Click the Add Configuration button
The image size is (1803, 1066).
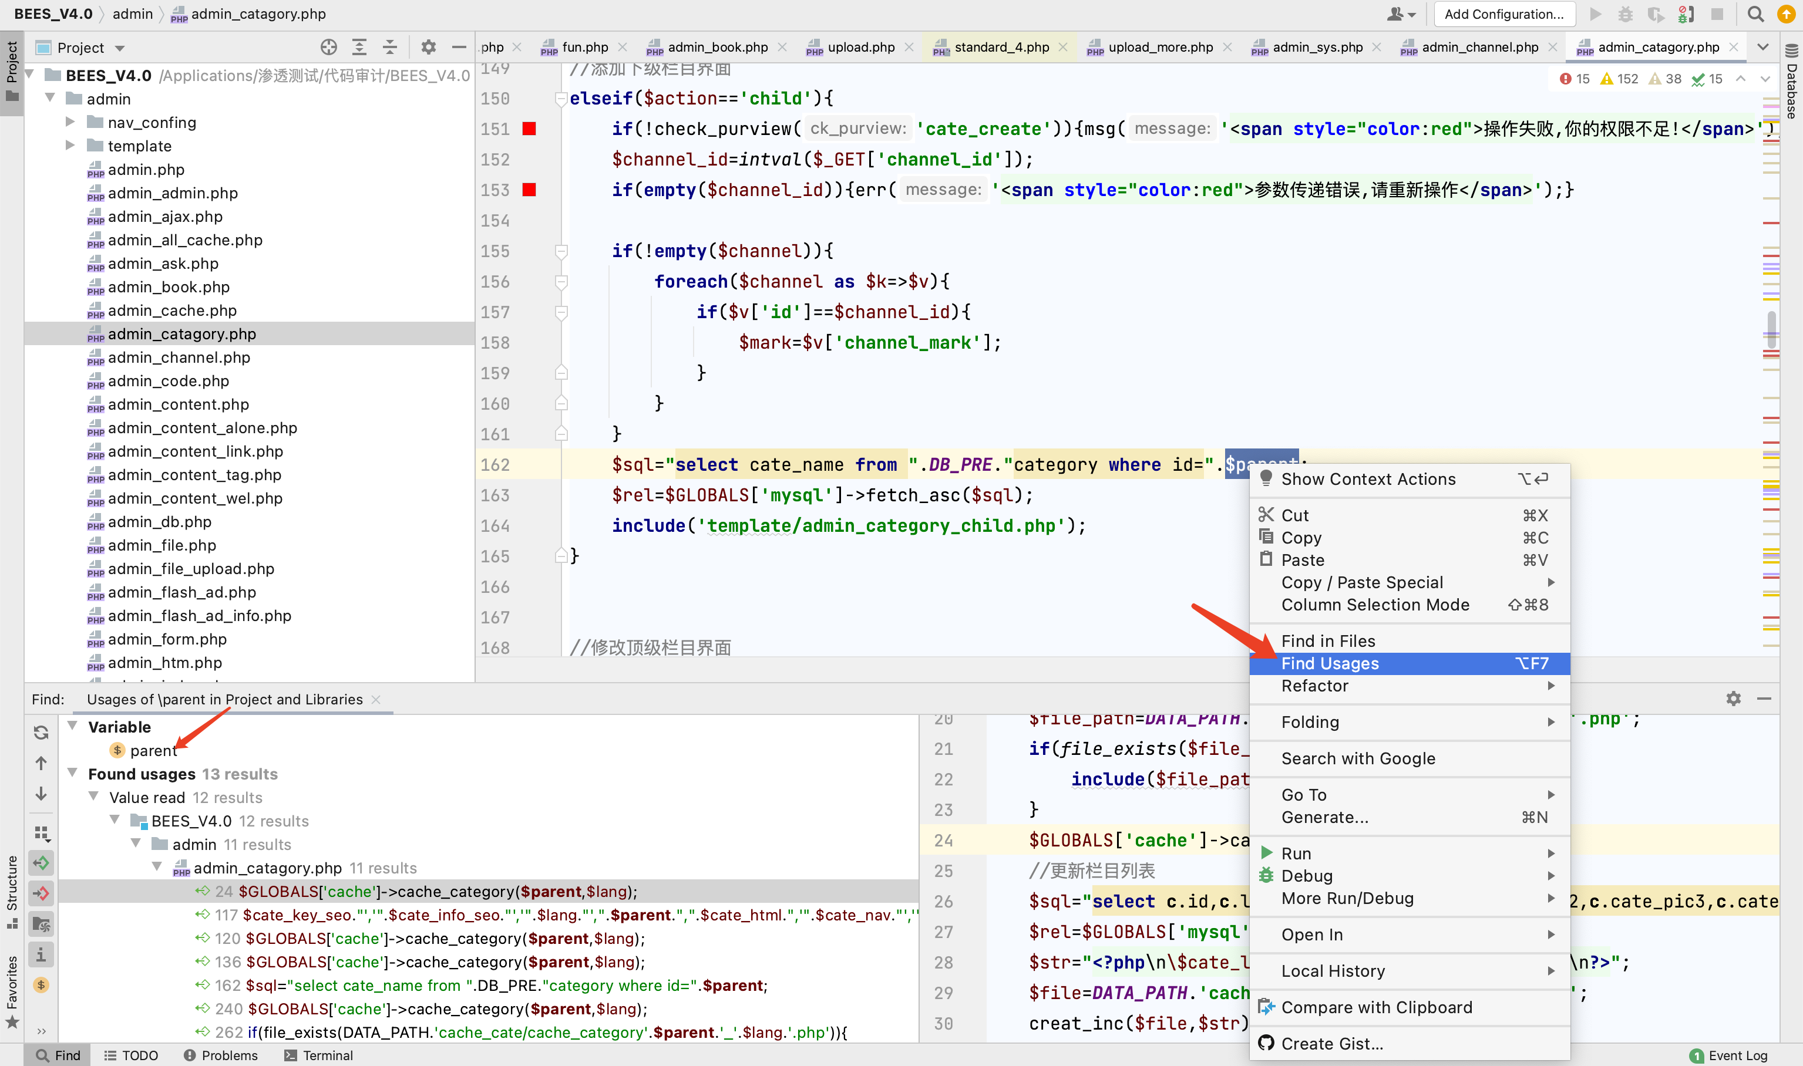point(1504,14)
